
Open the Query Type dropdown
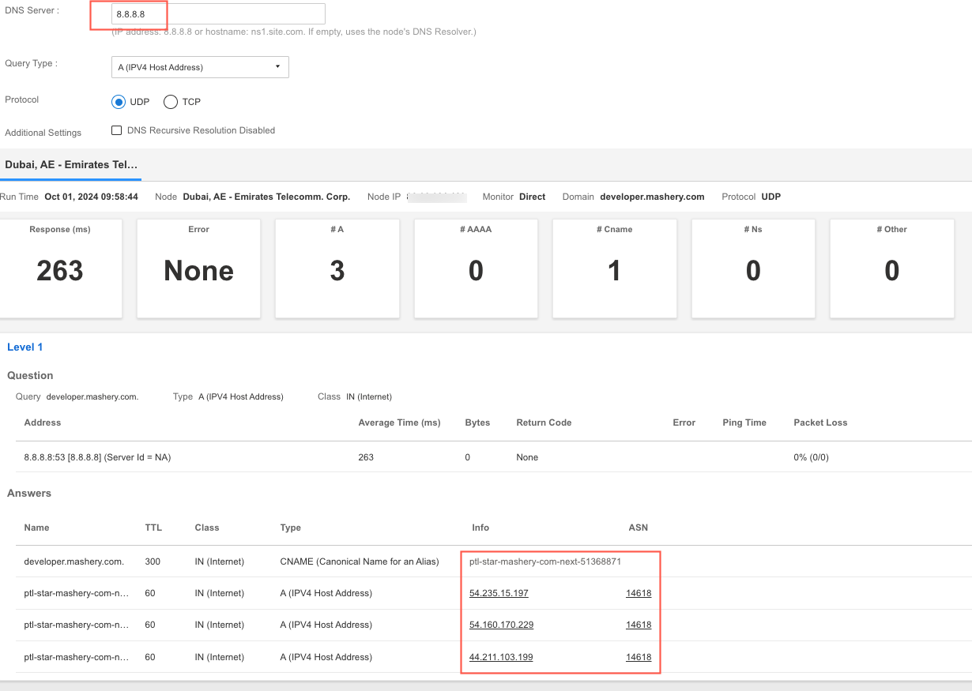[x=200, y=67]
